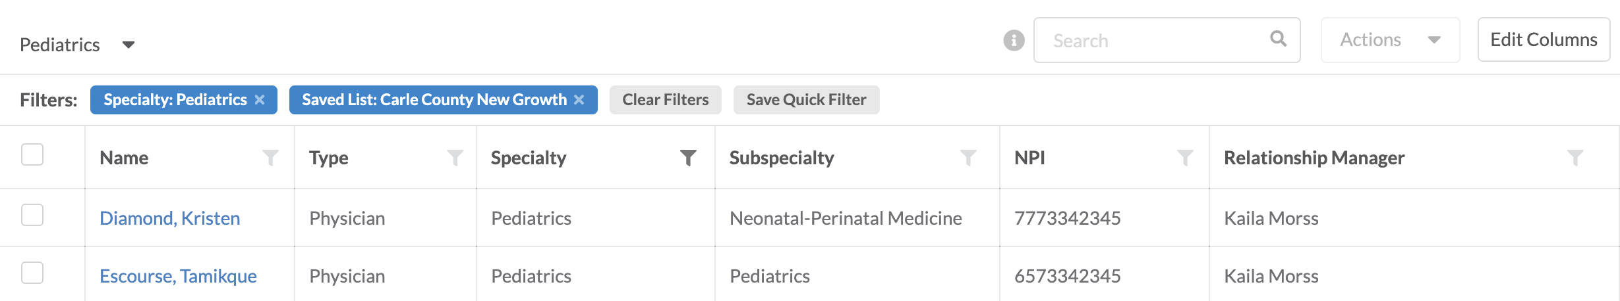The height and width of the screenshot is (301, 1620).
Task: Check the box for Diamond, Kristen
Action: (32, 215)
